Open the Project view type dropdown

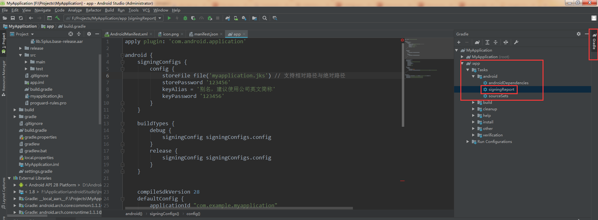(22, 34)
